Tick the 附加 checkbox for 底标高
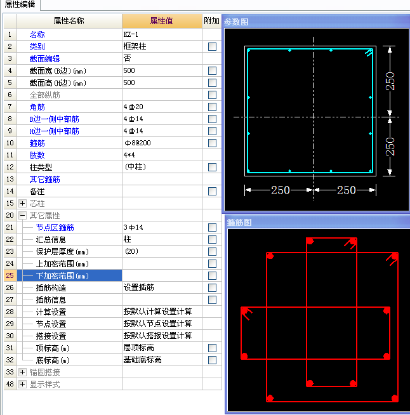410x415 pixels. click(212, 360)
